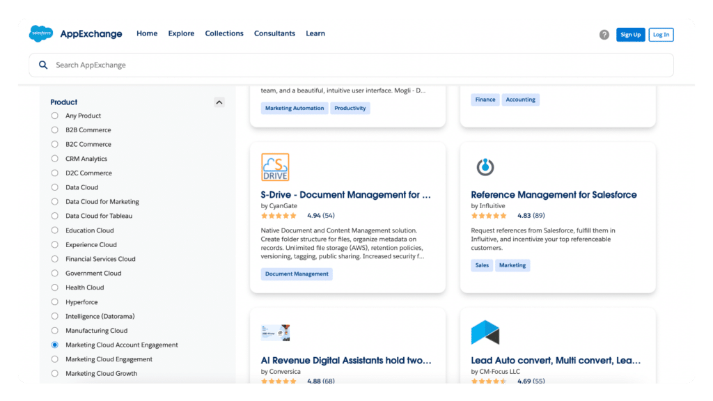Click the Salesforce cloud logo
713x401 pixels.
[x=40, y=33]
